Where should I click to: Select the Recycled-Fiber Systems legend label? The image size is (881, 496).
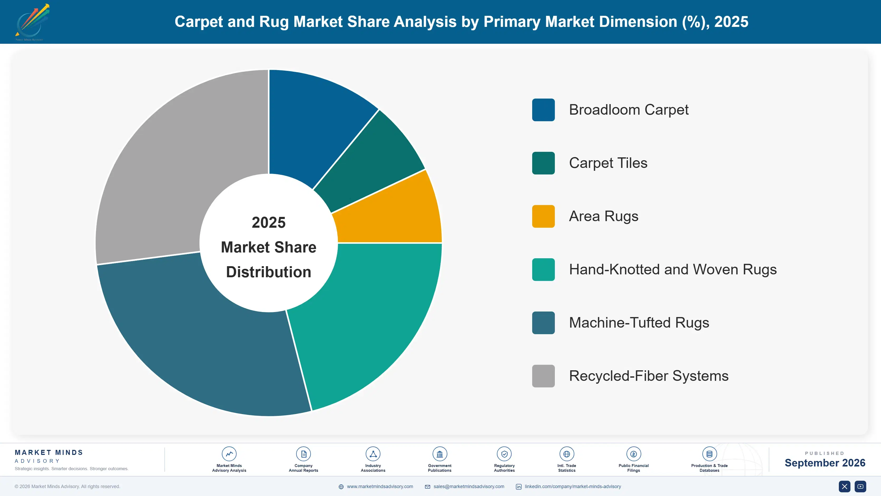(649, 376)
